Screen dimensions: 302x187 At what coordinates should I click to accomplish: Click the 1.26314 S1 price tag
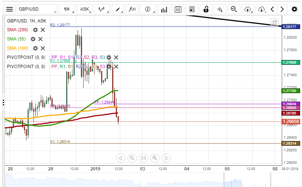click(291, 144)
